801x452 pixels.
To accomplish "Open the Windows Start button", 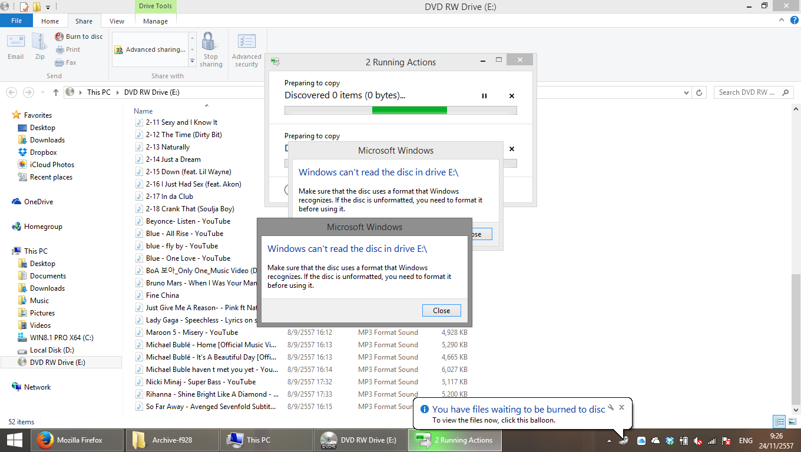I will point(14,440).
